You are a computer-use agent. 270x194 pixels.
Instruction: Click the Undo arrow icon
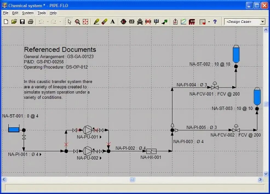pyautogui.click(x=41, y=22)
